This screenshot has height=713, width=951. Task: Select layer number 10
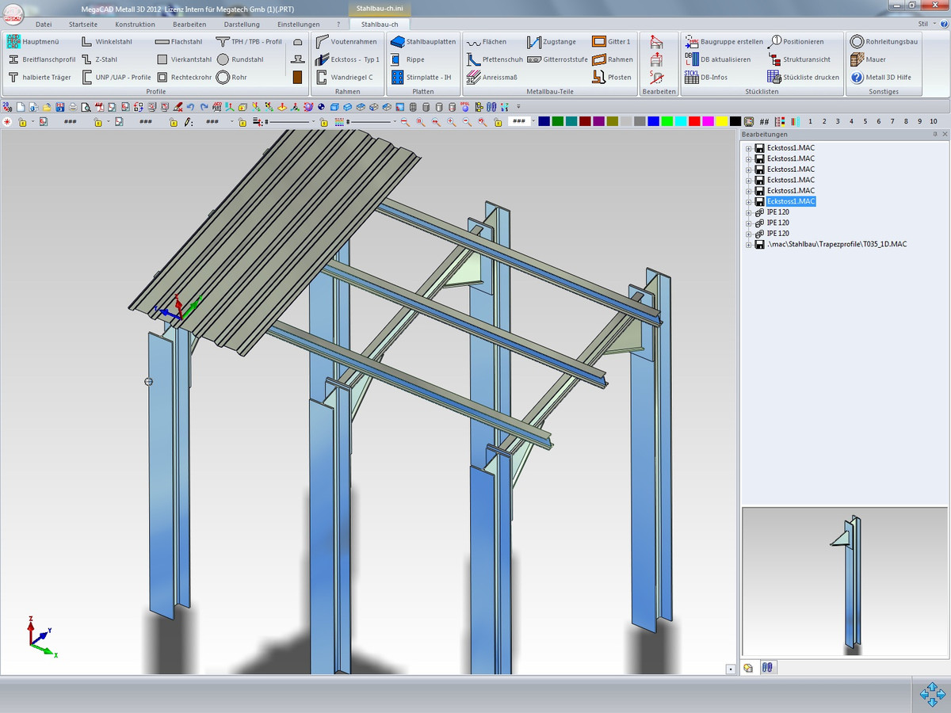(934, 121)
